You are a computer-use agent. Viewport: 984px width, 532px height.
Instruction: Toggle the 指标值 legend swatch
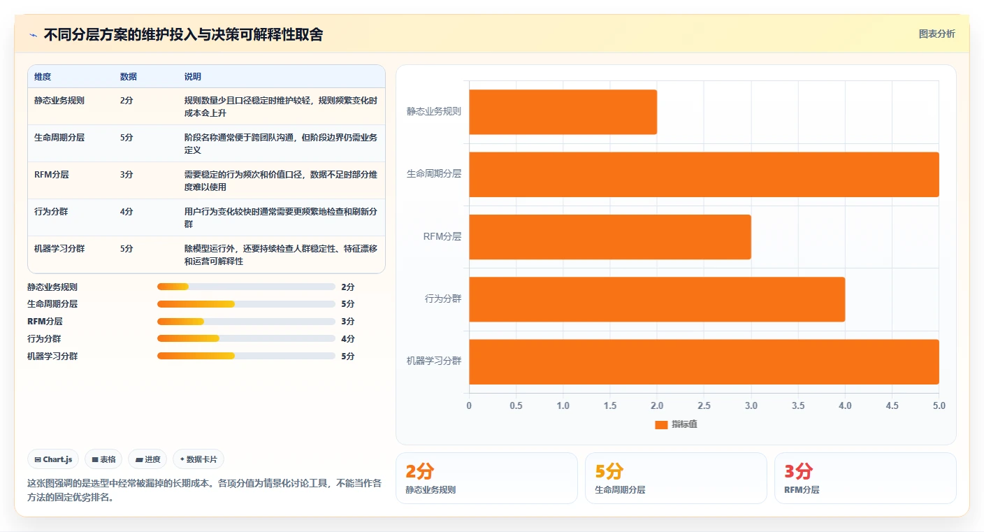(x=661, y=425)
